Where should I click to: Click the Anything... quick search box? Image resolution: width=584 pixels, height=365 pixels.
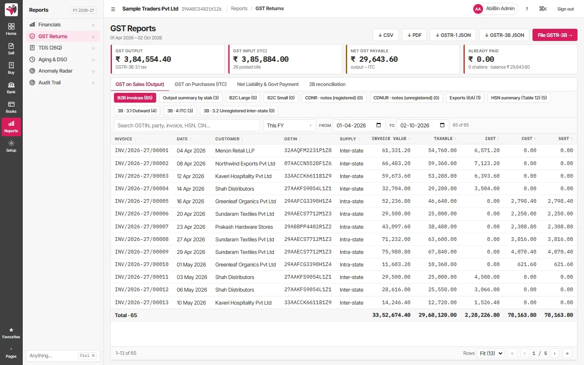pos(63,356)
